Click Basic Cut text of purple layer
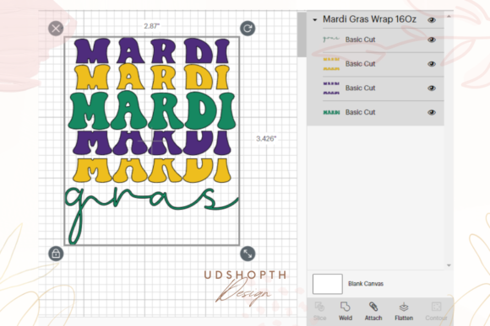This screenshot has height=326, width=490. tap(360, 88)
